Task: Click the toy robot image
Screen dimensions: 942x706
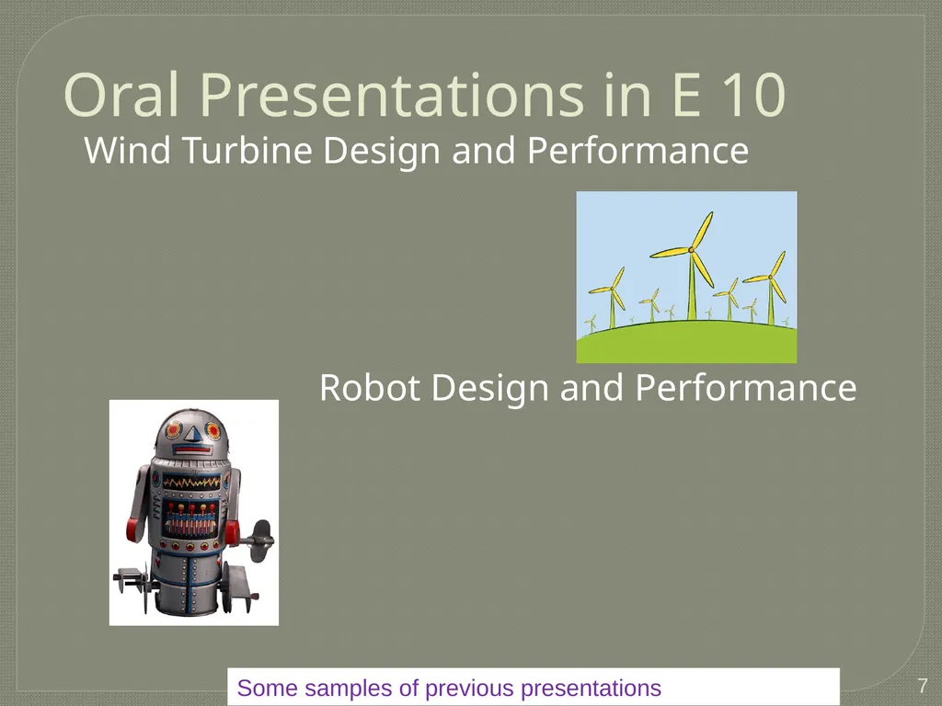Action: tap(193, 512)
